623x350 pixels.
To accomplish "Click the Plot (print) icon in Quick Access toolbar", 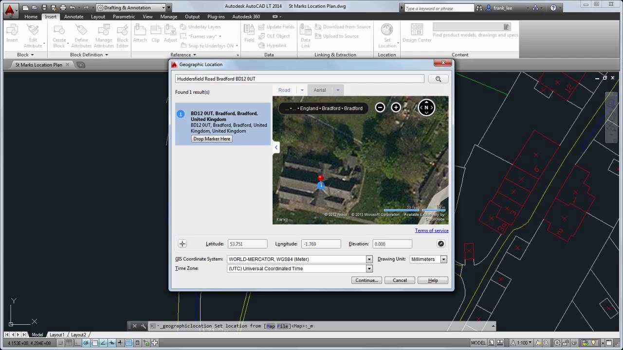I will click(x=63, y=8).
